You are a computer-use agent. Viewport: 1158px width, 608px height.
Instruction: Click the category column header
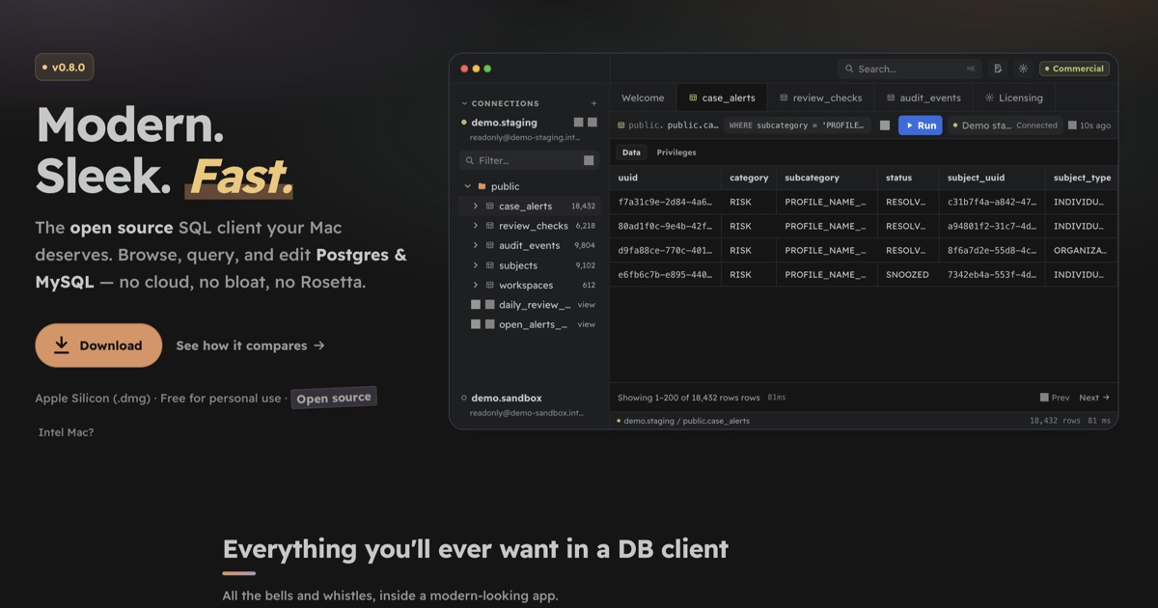[749, 178]
